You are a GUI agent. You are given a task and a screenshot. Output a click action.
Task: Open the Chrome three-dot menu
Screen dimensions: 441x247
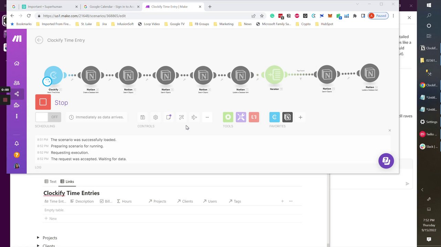[393, 16]
